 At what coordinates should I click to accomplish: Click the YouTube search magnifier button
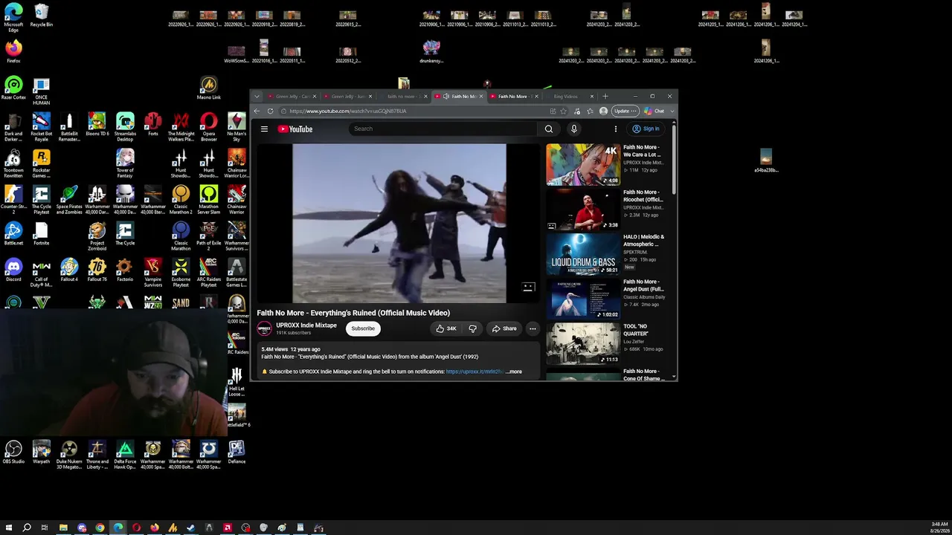pos(549,129)
